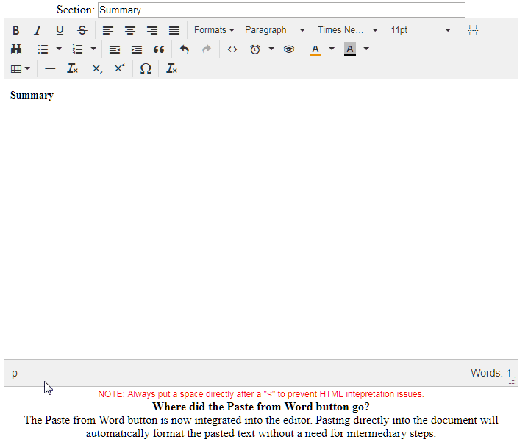
Task: Apply superscript to text
Action: coord(119,68)
